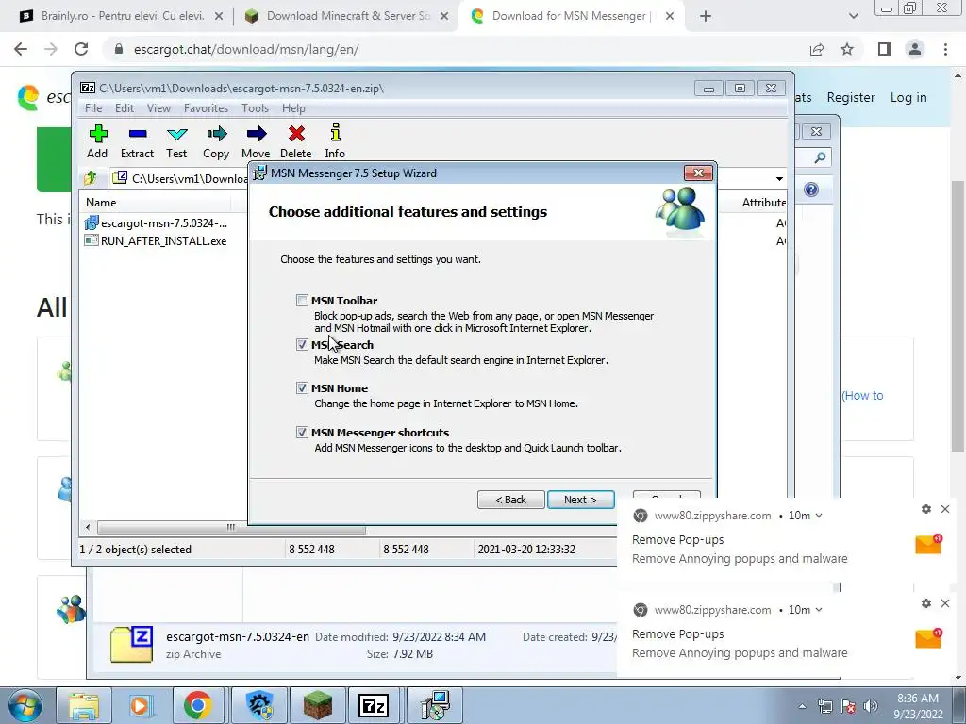Uncheck MSN Messenger shortcuts option
The image size is (966, 724).
tap(302, 432)
